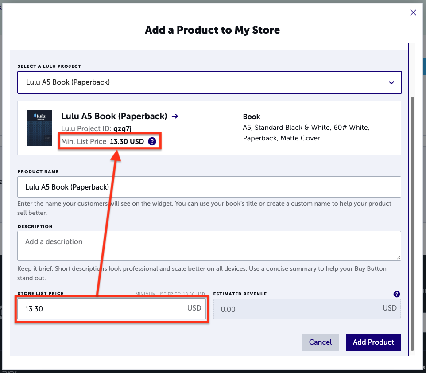426x373 pixels.
Task: Open the Select a Lulu Project dropdown
Action: 209,82
